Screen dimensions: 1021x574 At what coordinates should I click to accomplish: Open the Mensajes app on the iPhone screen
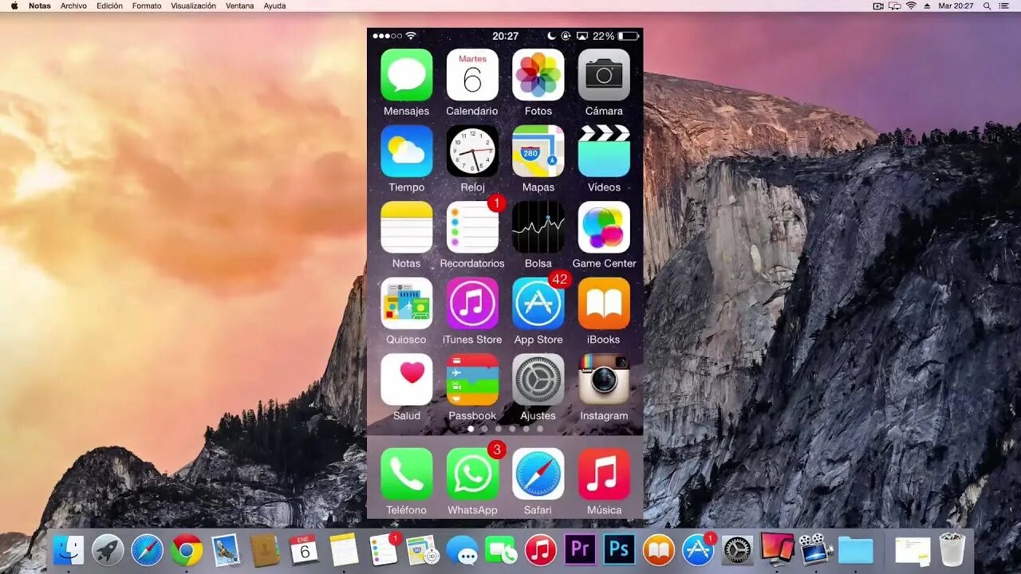(x=406, y=75)
